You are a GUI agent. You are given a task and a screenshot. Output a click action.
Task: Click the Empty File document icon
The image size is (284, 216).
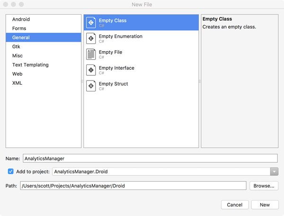[x=91, y=54]
